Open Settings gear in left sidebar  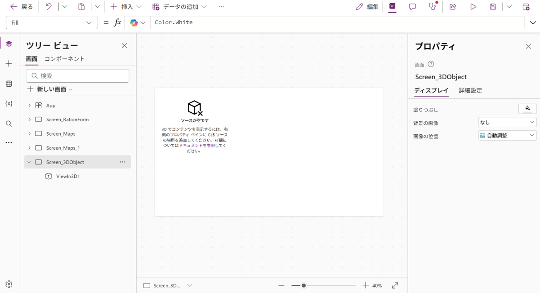coord(9,284)
